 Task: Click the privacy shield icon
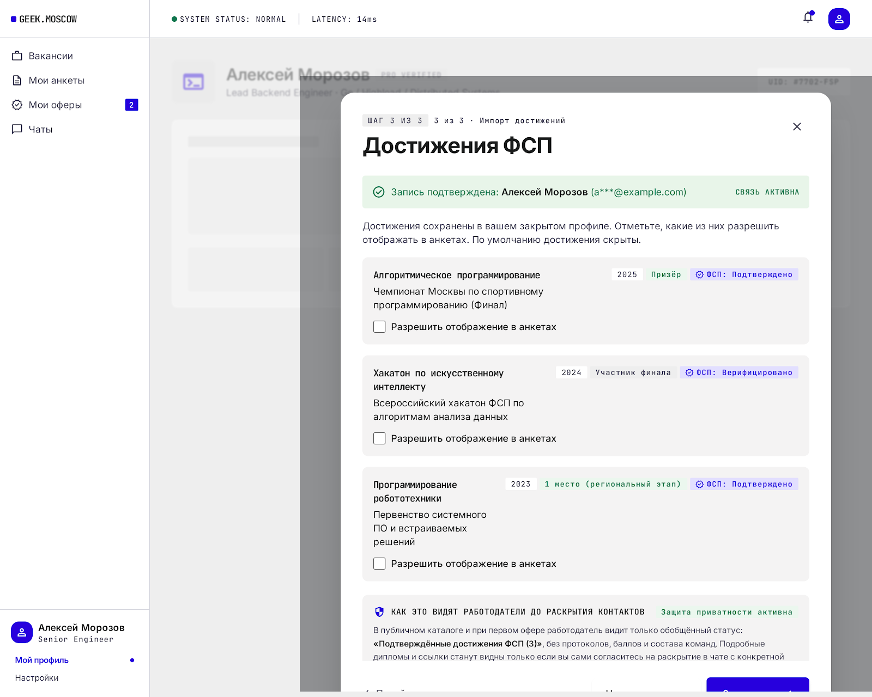click(379, 612)
